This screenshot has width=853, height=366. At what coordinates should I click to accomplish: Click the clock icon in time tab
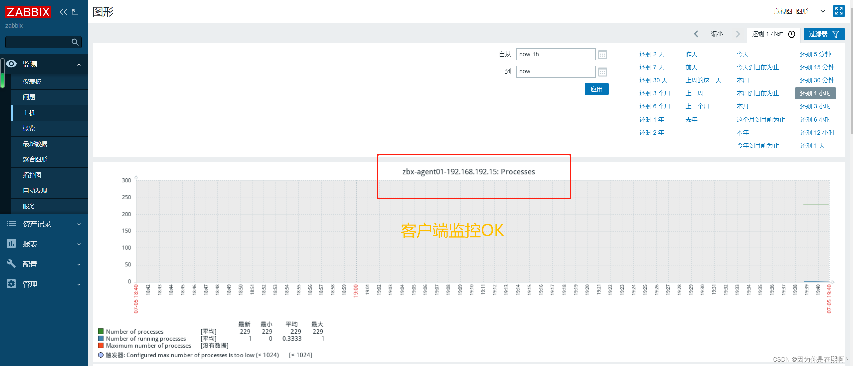pos(792,34)
